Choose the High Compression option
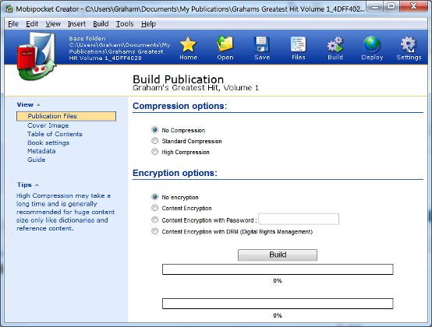The height and width of the screenshot is (327, 432). coord(155,152)
